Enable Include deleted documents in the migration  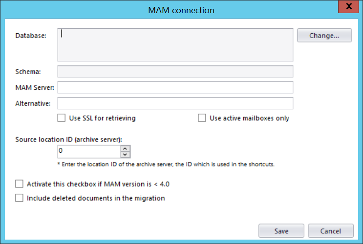20,198
